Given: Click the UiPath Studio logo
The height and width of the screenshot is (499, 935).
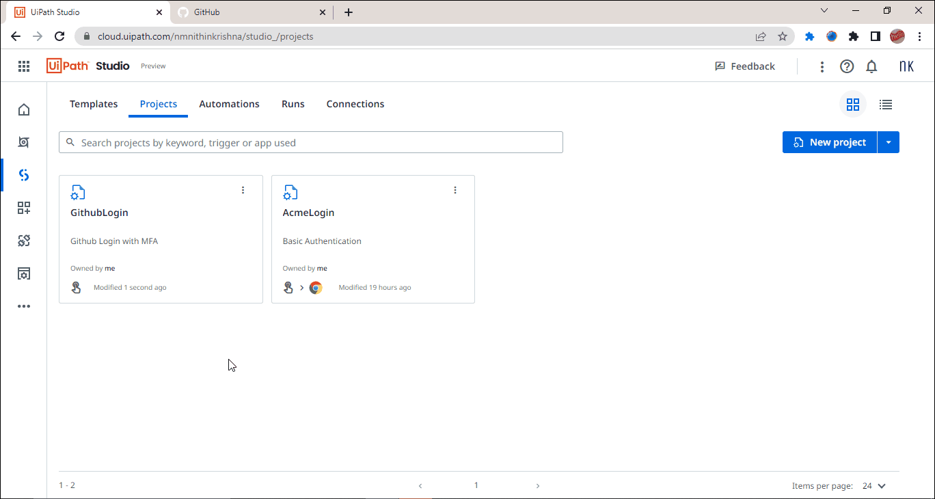Looking at the screenshot, I should [x=88, y=66].
